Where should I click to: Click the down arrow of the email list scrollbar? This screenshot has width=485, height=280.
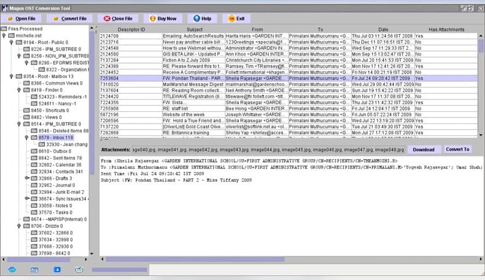(x=481, y=135)
